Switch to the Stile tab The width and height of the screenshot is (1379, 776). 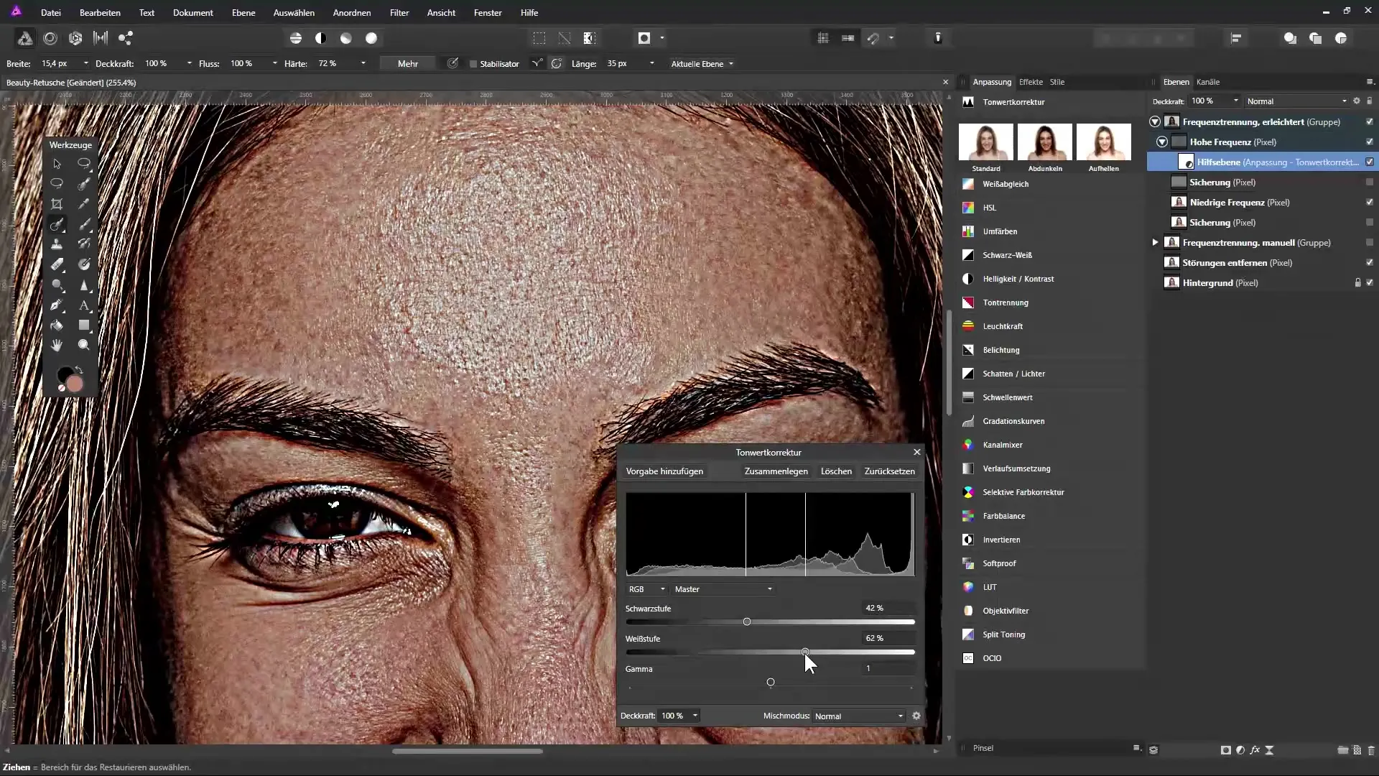(x=1057, y=82)
